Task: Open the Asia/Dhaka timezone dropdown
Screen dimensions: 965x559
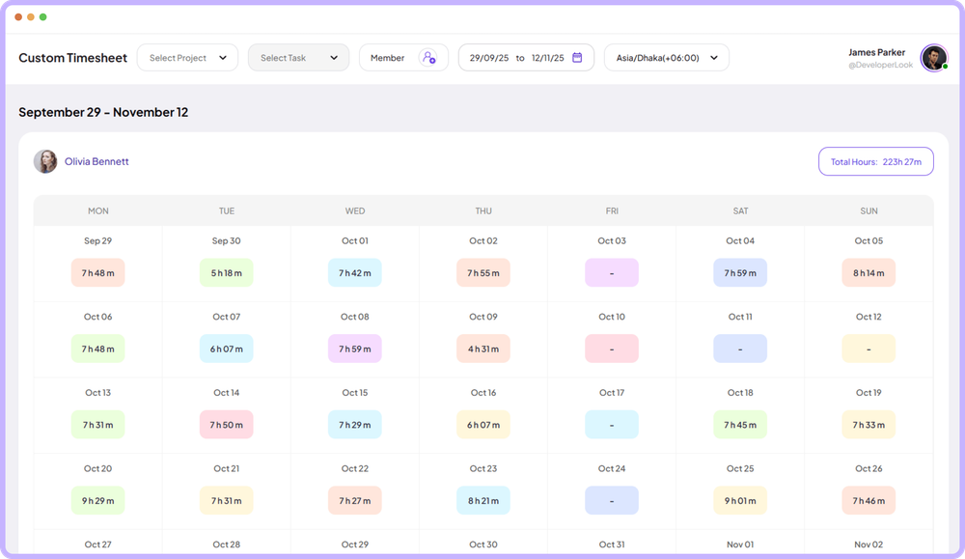Action: coord(667,58)
